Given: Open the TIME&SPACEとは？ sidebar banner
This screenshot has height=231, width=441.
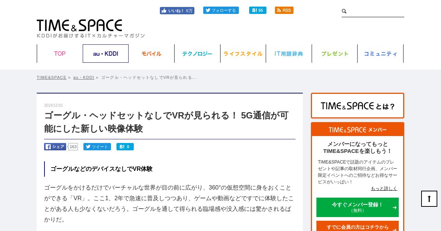Looking at the screenshot, I should [358, 106].
